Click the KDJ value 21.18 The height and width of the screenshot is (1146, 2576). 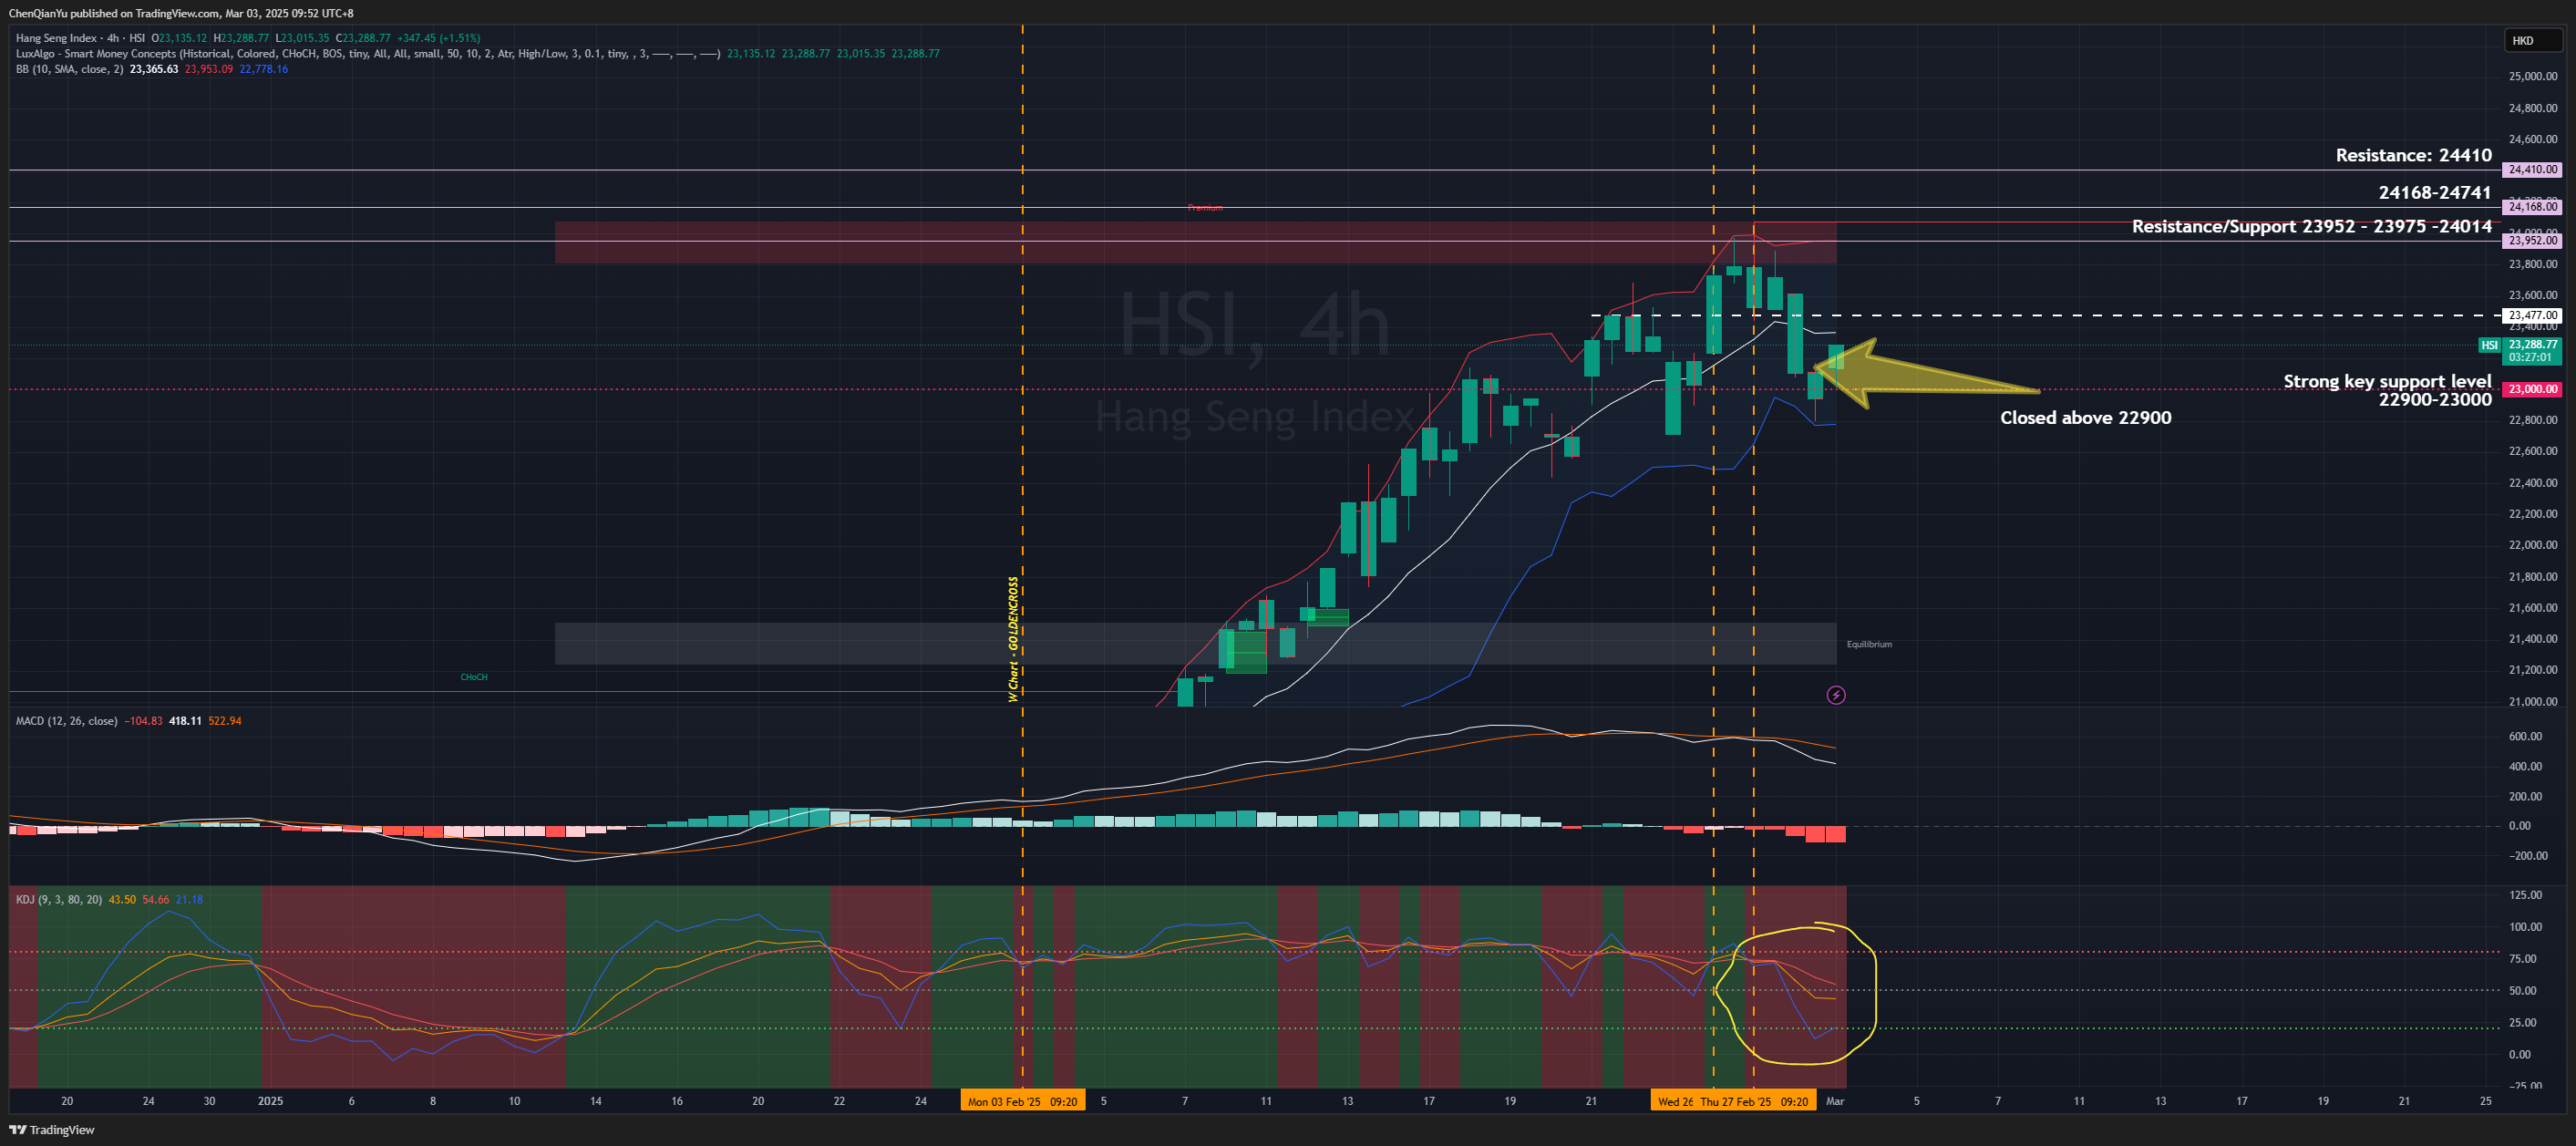coord(189,900)
